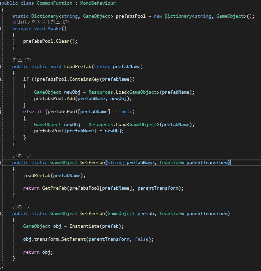Click 'transform' in obj.transform.SetParent

46,239
